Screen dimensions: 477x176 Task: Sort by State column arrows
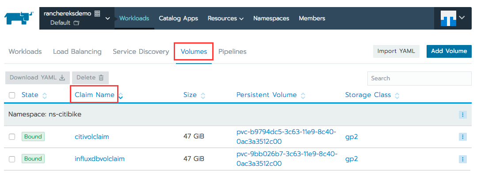click(45, 96)
